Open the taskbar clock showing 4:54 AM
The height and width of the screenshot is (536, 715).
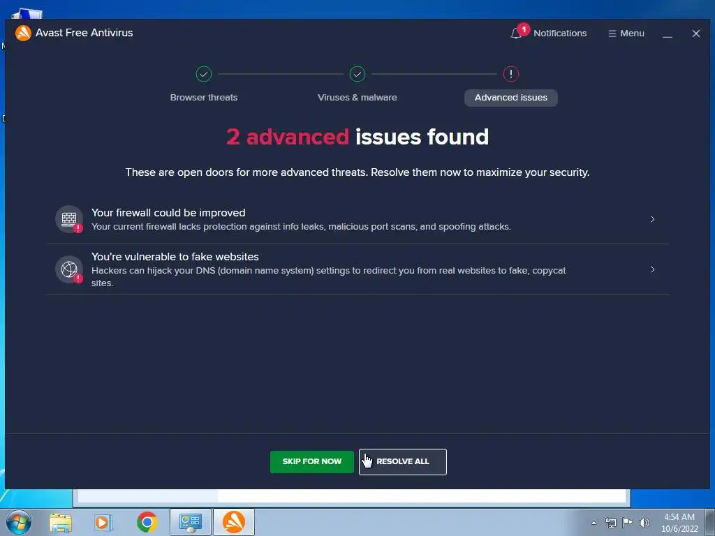[x=679, y=523]
